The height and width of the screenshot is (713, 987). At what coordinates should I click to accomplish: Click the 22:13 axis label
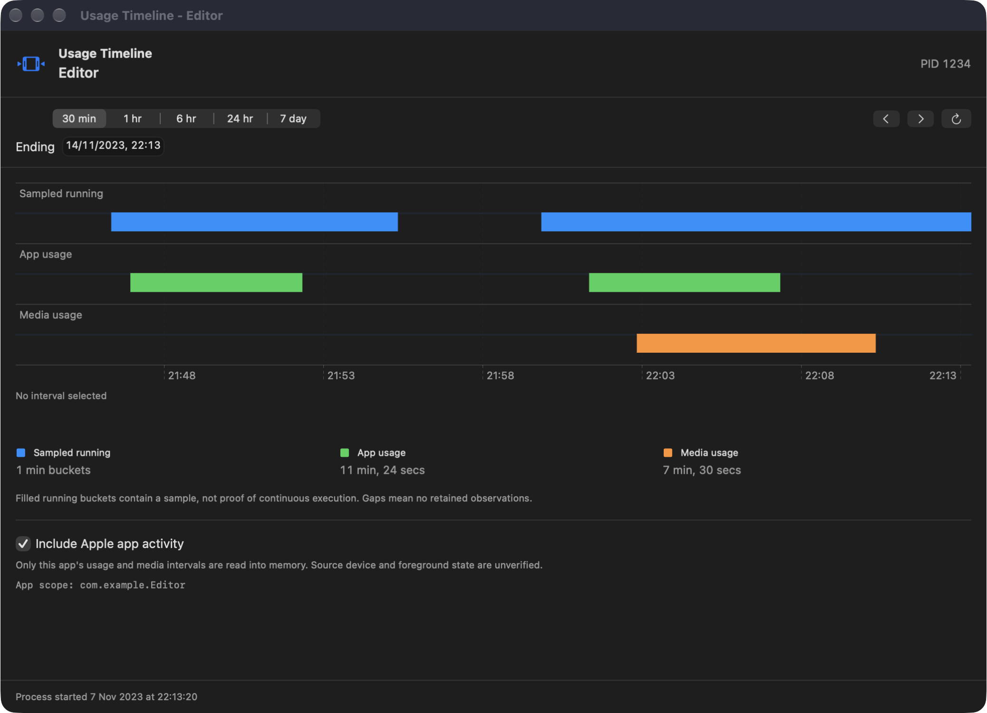coord(943,376)
